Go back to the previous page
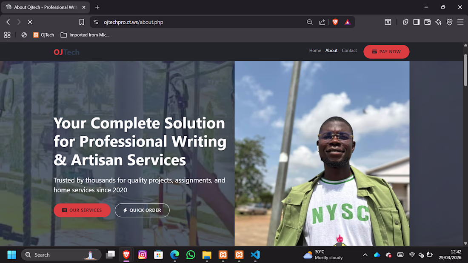 point(8,22)
